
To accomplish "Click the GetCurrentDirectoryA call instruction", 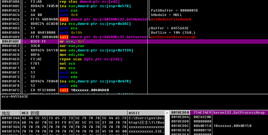I will [103, 37].
